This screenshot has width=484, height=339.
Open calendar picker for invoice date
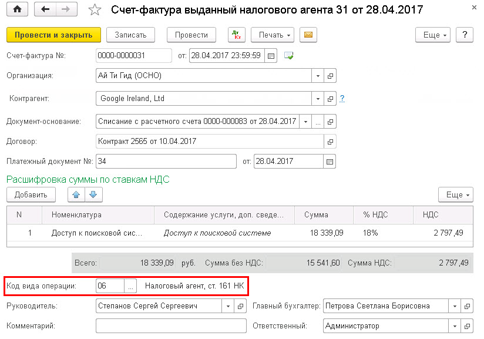click(271, 56)
